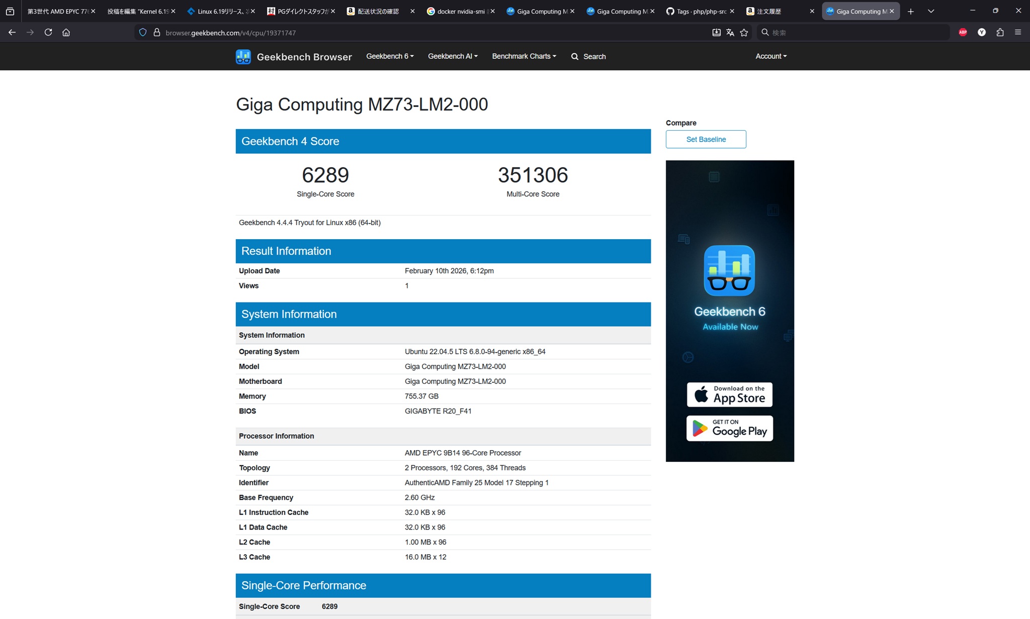1030x619 pixels.
Task: Expand the Geekbench AI dropdown menu
Action: (x=453, y=56)
